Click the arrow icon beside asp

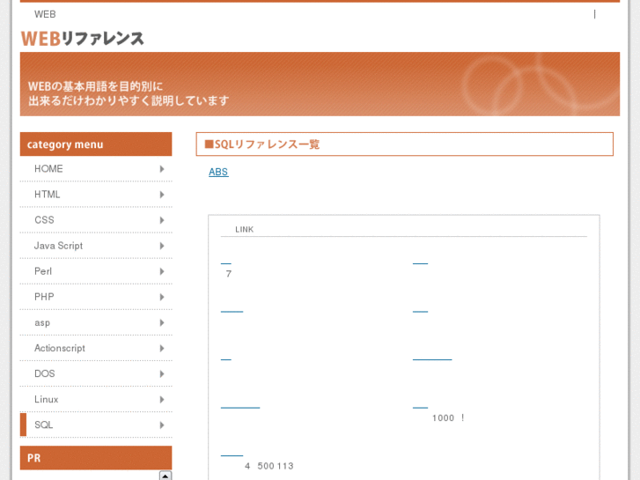click(162, 322)
